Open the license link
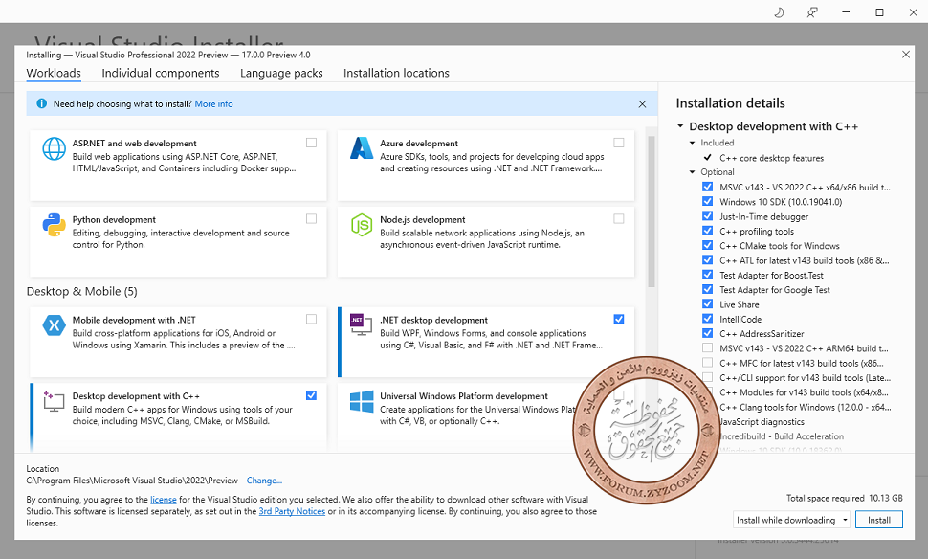The height and width of the screenshot is (559, 928). (164, 500)
